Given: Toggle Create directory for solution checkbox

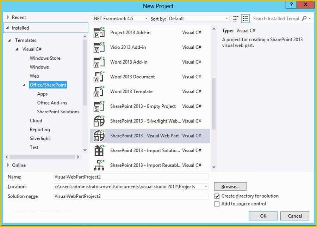Looking at the screenshot, I should click(217, 196).
